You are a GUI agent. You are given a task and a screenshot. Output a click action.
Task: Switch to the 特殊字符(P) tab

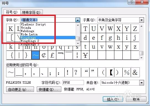point(31,12)
